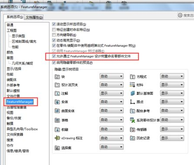This screenshot has width=194, height=165.
Task: Open the 曲面实体 visibility dropdown
Action: [112, 111]
